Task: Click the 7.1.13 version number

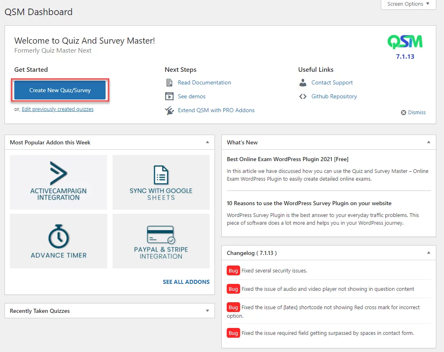Action: pyautogui.click(x=405, y=57)
